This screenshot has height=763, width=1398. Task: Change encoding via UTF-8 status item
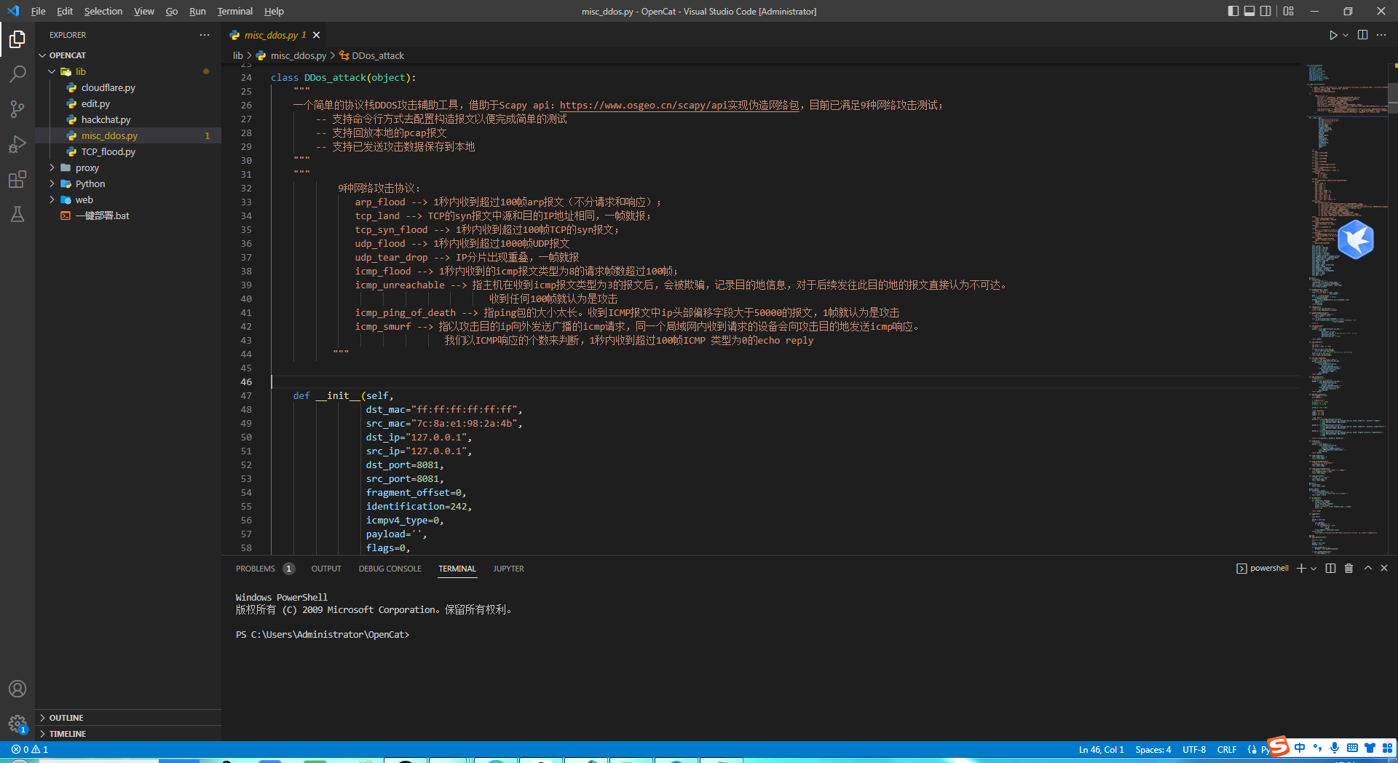point(1194,749)
